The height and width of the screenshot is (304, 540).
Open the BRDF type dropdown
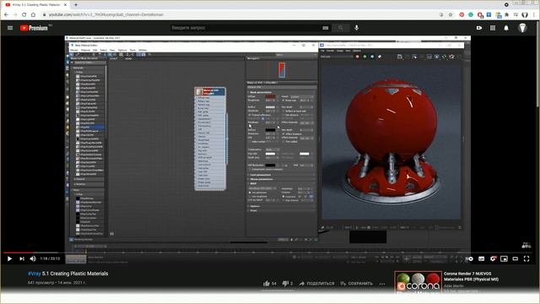262,188
